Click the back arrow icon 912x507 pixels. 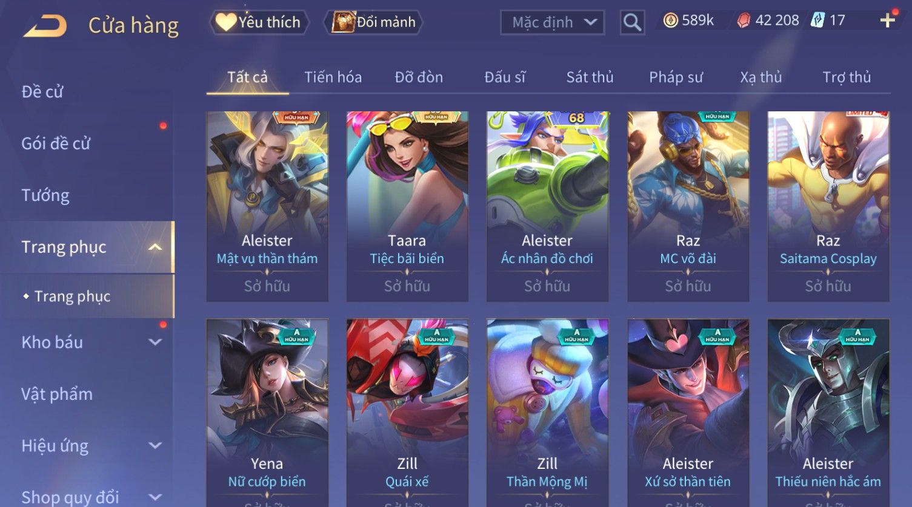(45, 26)
